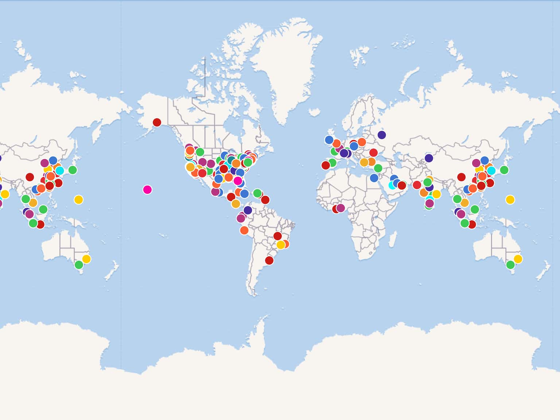Open the red marker near Uruguay
This screenshot has height=420, width=560.
tap(269, 260)
